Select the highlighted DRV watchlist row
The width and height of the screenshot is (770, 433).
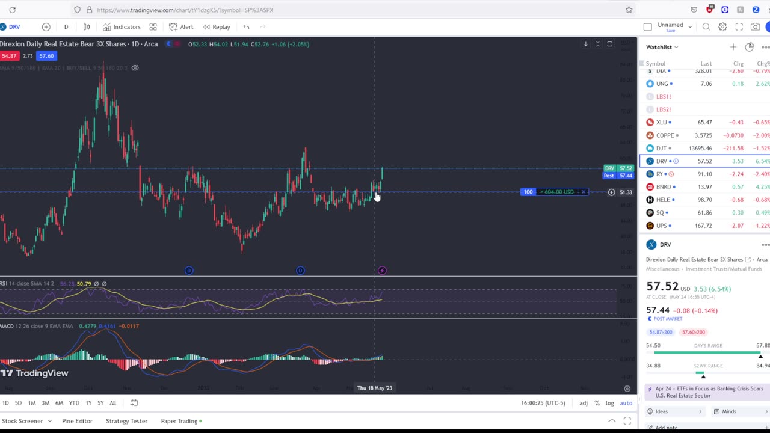[704, 161]
